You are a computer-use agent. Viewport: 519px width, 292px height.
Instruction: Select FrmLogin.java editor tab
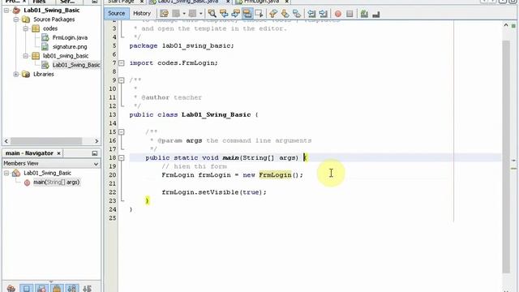click(x=261, y=2)
